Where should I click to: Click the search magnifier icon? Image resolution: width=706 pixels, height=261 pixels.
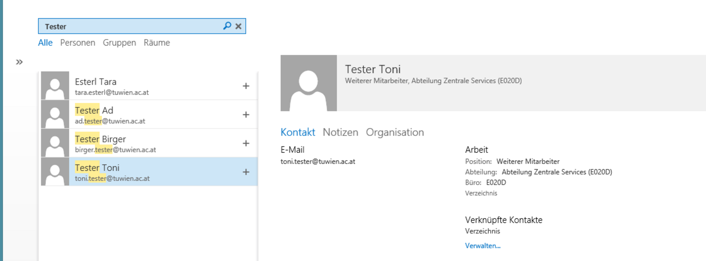[x=227, y=26]
